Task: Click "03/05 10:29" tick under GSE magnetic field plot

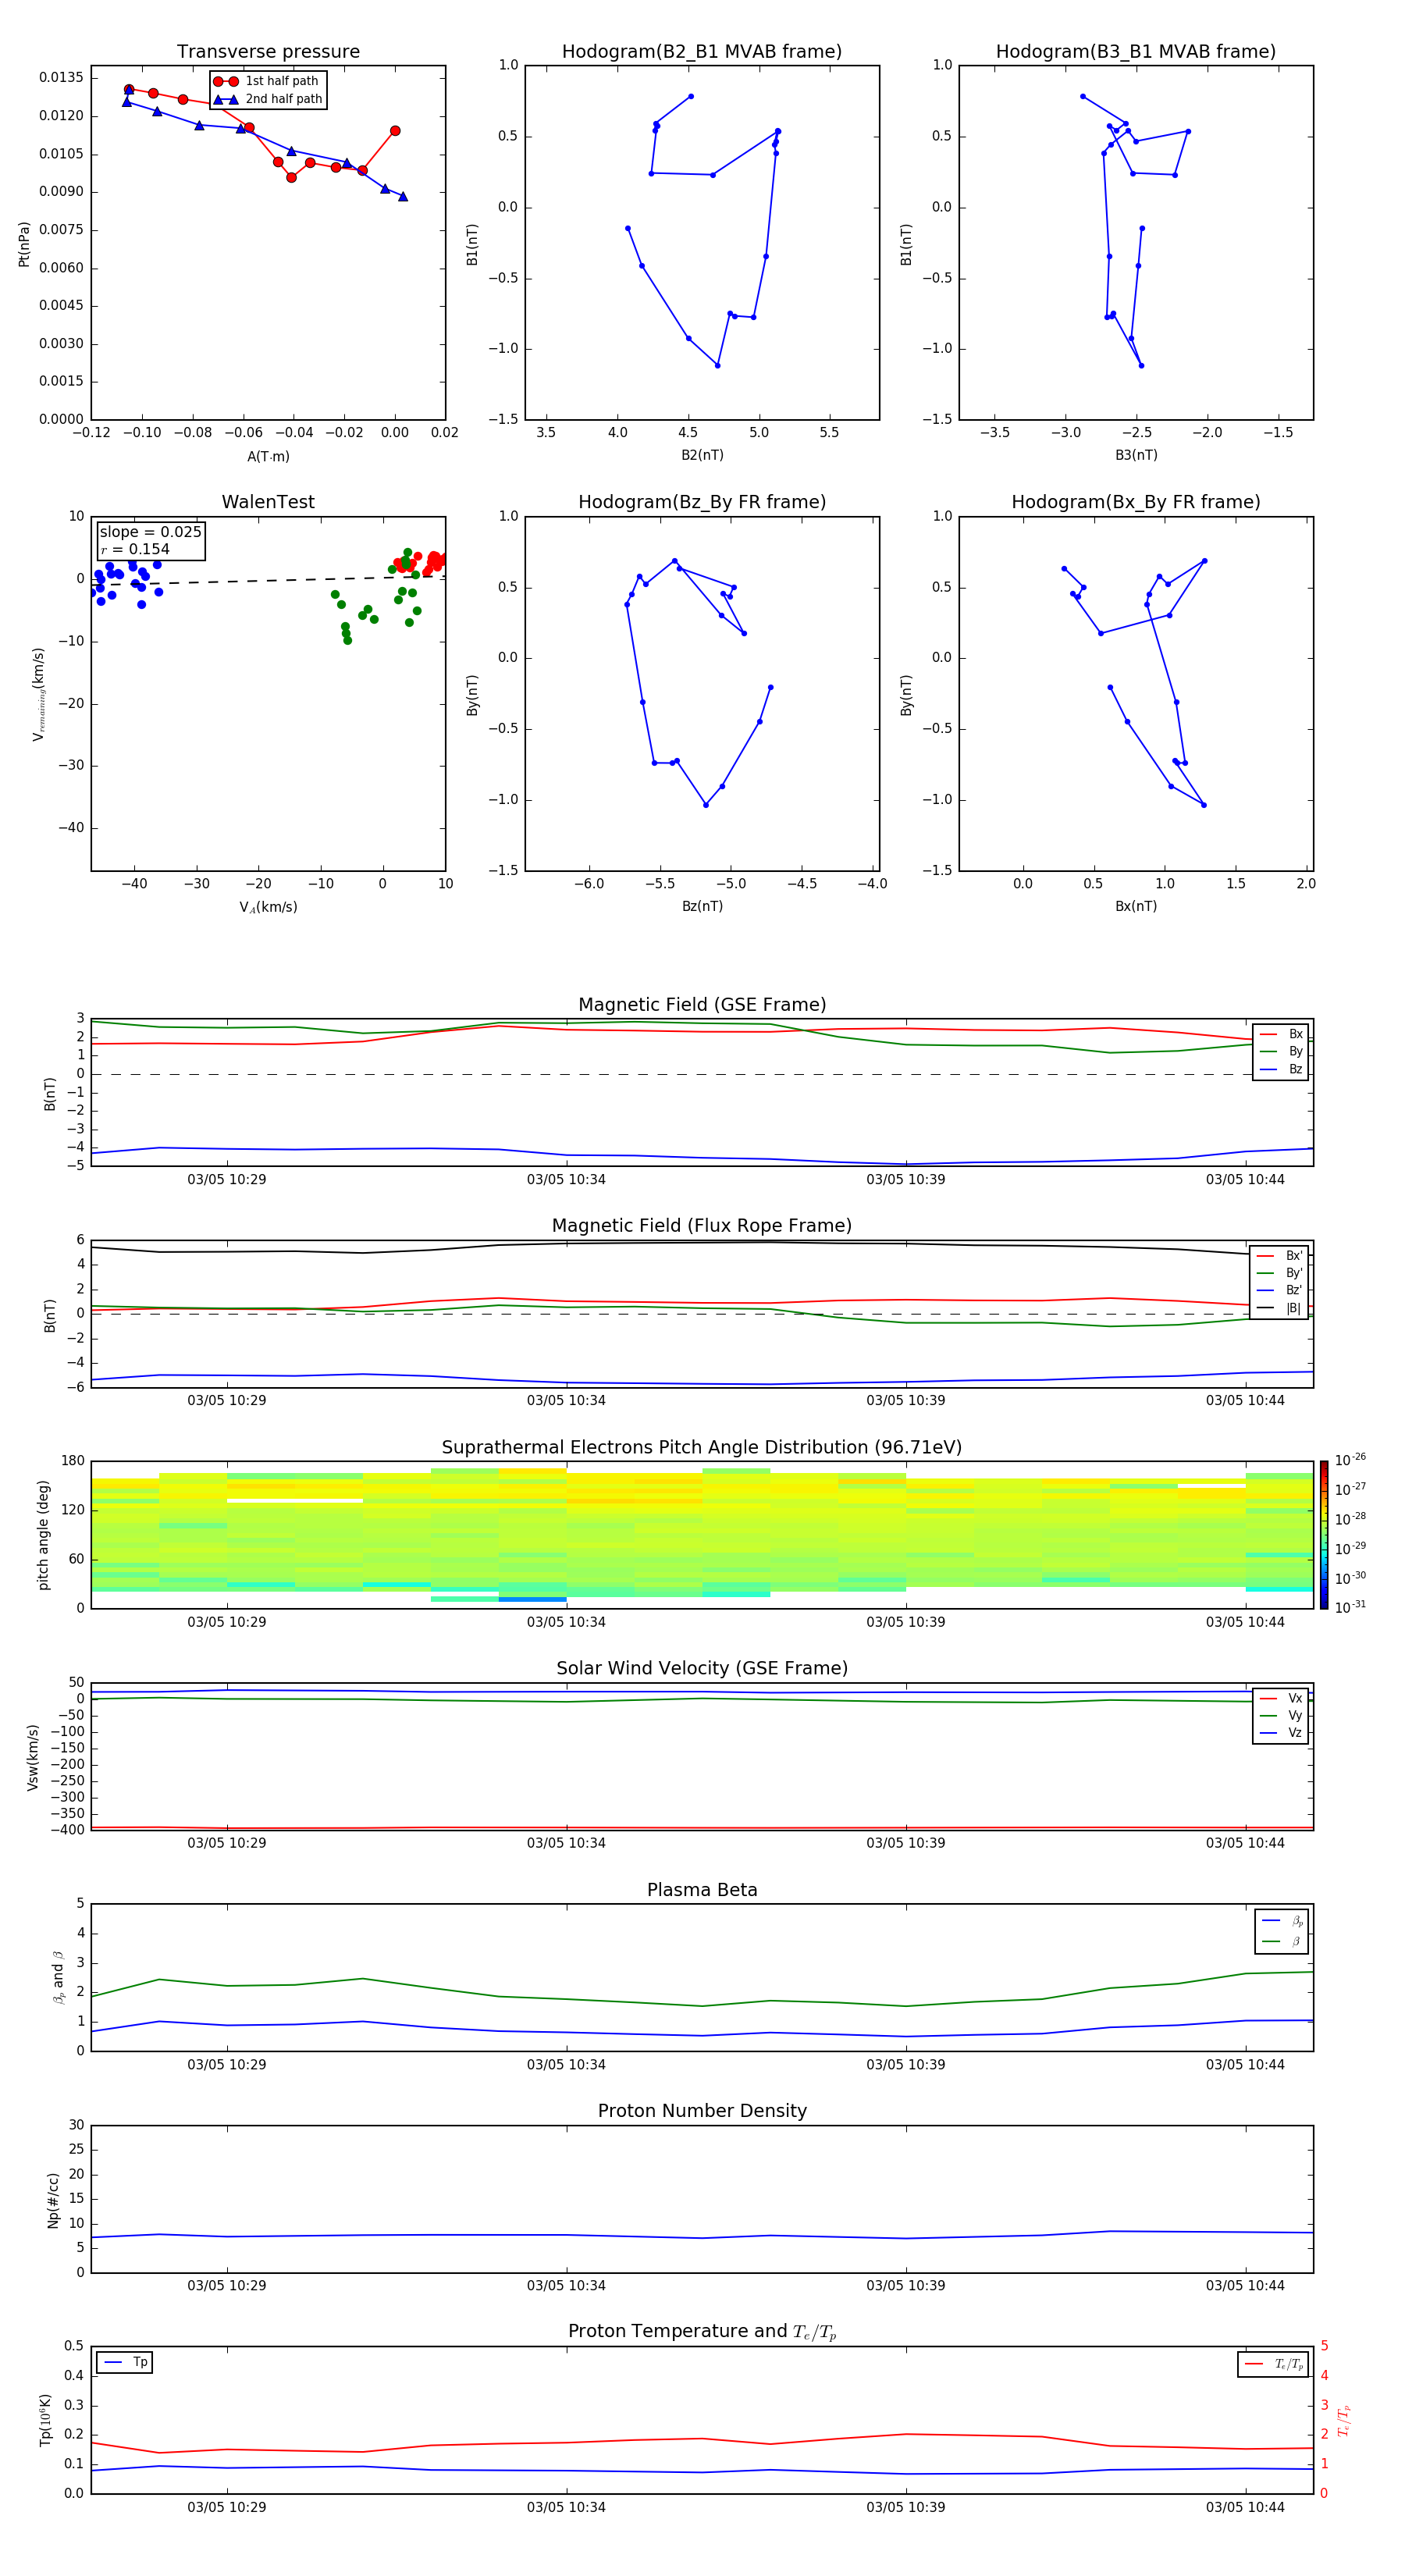Action: tap(227, 1179)
